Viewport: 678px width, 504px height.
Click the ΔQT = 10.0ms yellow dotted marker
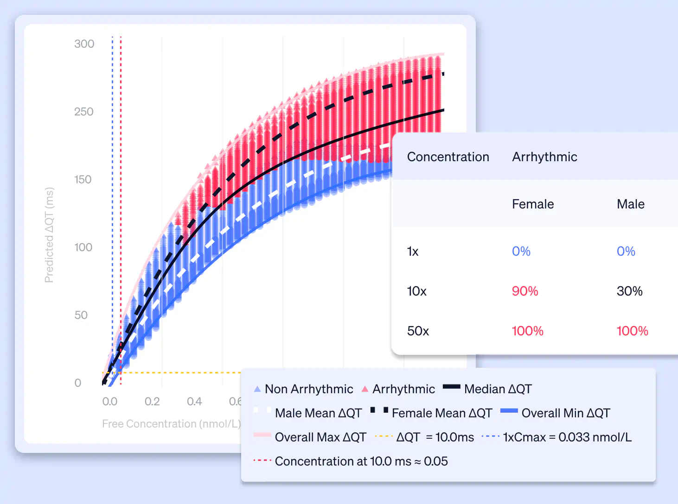tap(384, 436)
